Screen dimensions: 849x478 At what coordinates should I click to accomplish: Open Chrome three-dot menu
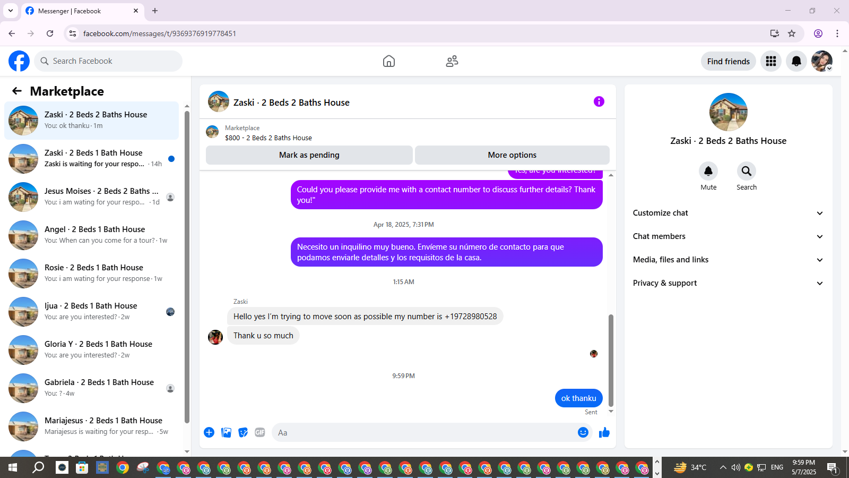[837, 33]
